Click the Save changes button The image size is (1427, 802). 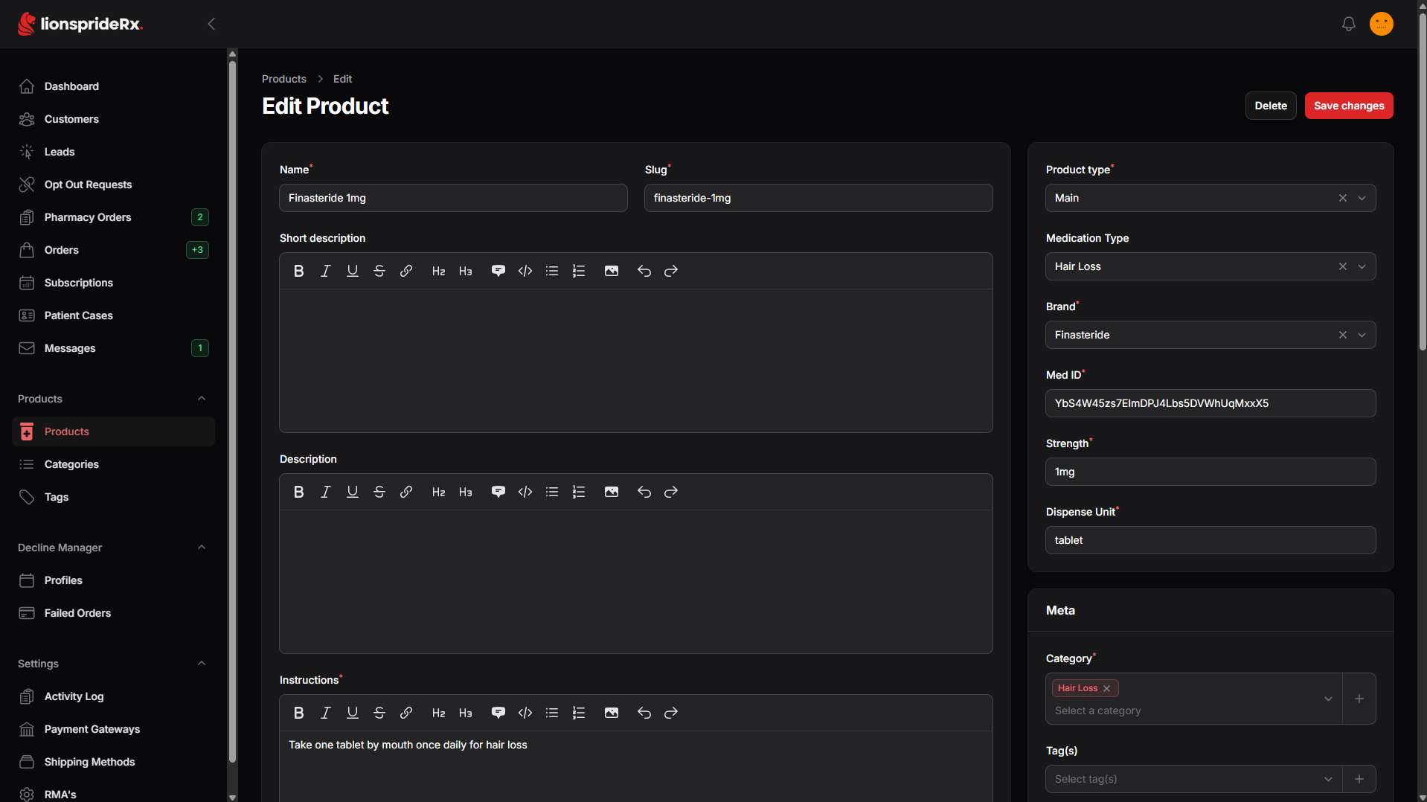[1348, 106]
